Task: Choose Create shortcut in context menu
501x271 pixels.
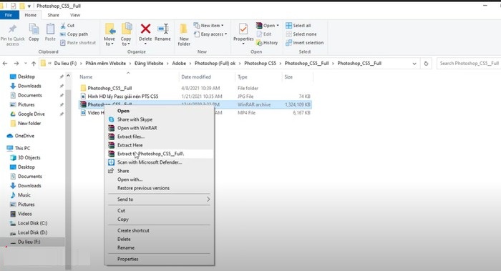Action: pos(133,230)
